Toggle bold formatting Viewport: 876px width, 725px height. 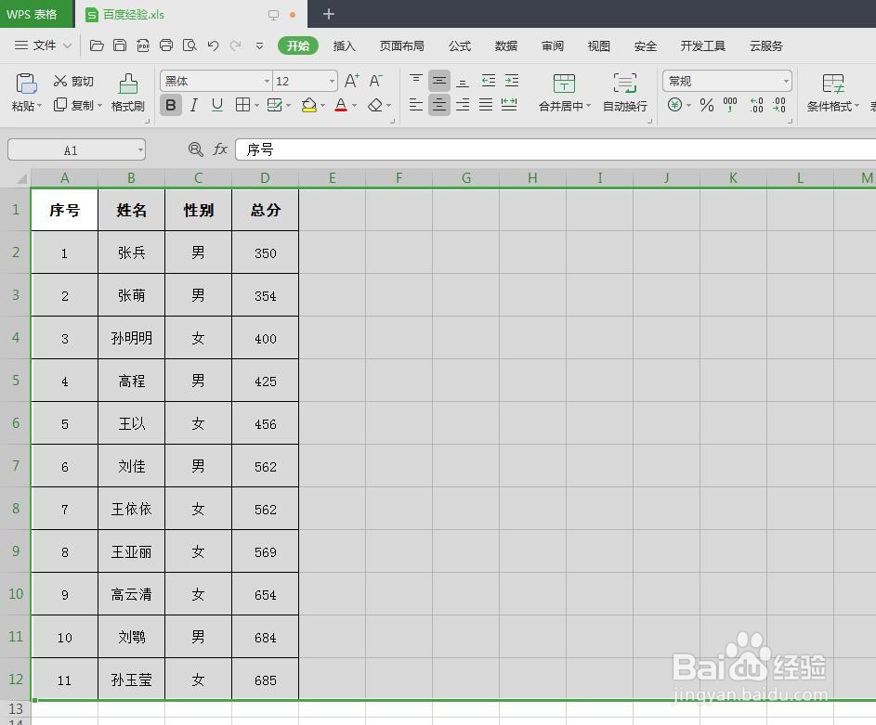pos(170,105)
